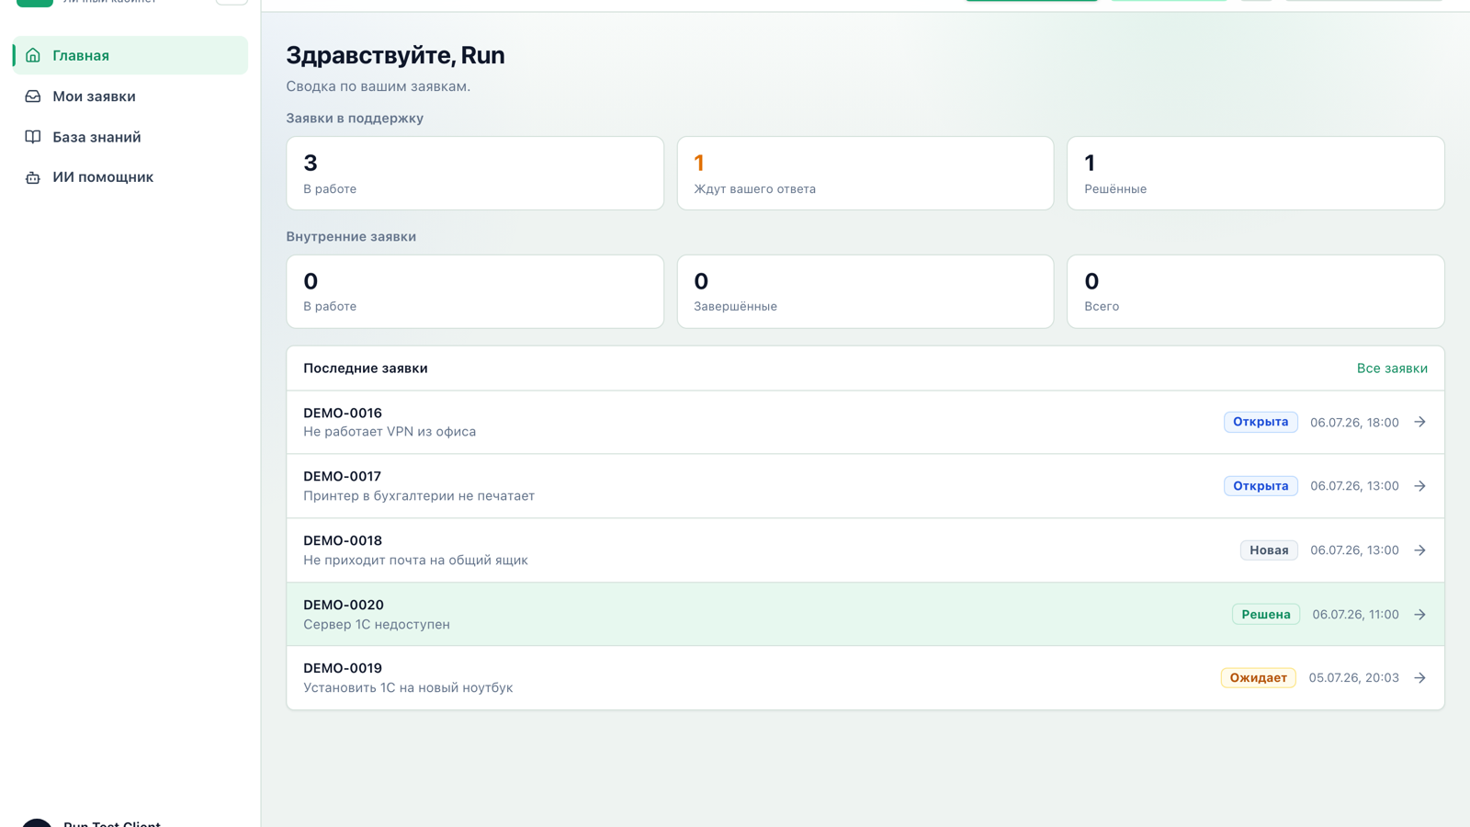The width and height of the screenshot is (1470, 827).
Task: Open the Все заявки link
Action: pyautogui.click(x=1392, y=368)
